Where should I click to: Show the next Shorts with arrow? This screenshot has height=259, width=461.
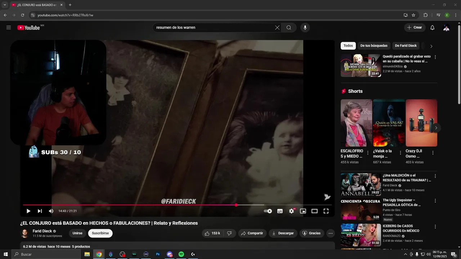(436, 128)
